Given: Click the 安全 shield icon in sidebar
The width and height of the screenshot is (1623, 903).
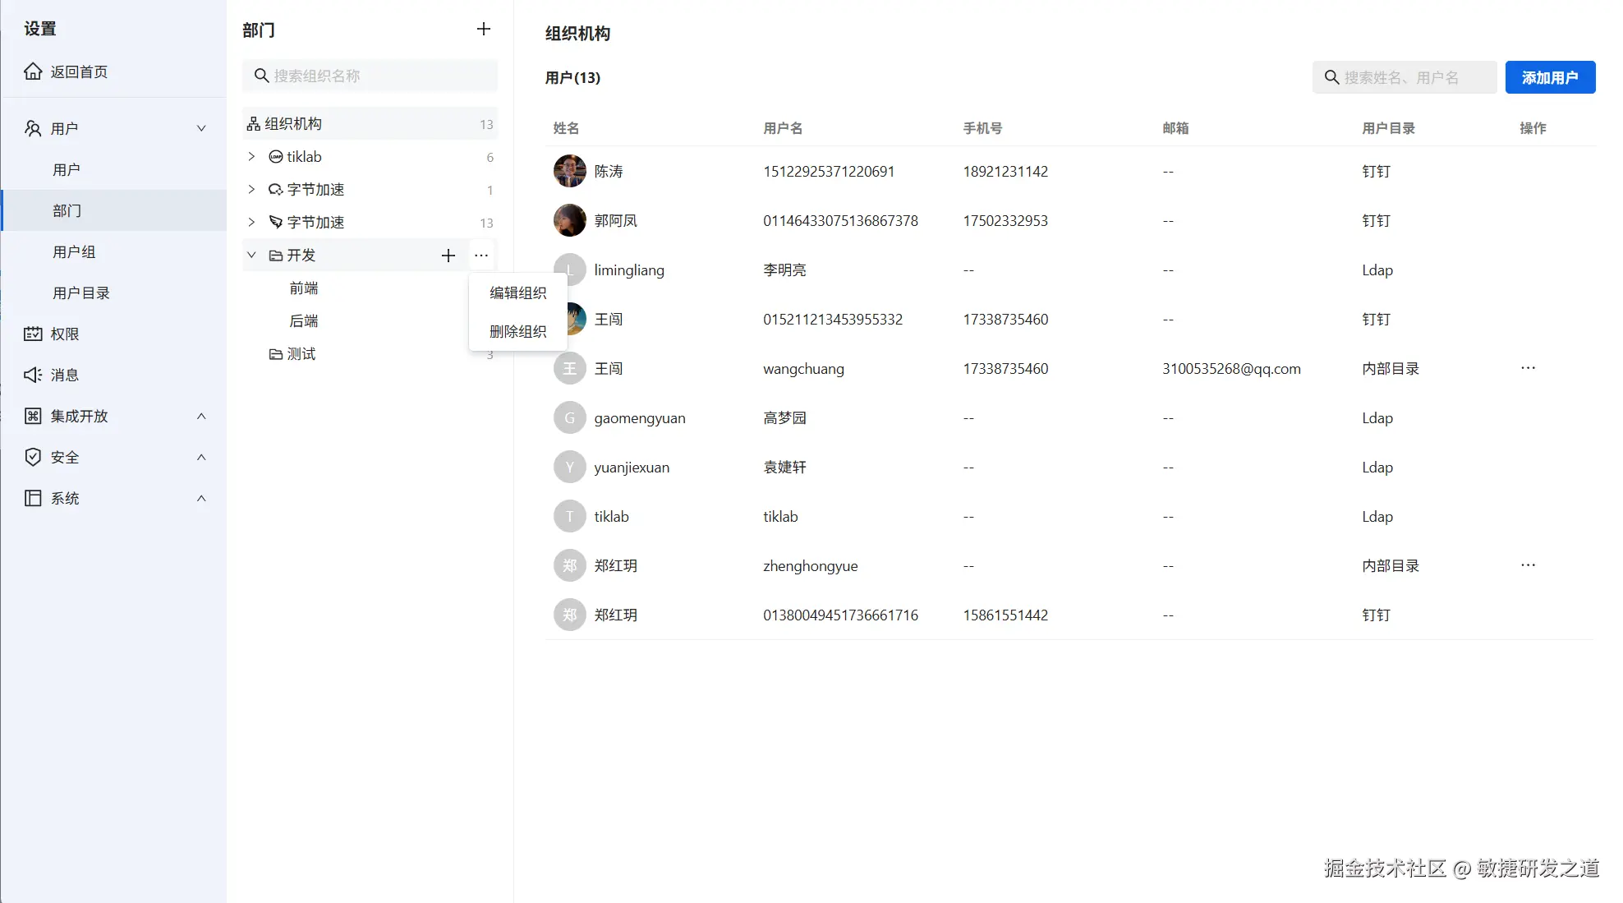Looking at the screenshot, I should click(33, 457).
